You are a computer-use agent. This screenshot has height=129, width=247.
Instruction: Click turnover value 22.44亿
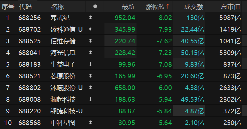pyautogui.click(x=193, y=29)
